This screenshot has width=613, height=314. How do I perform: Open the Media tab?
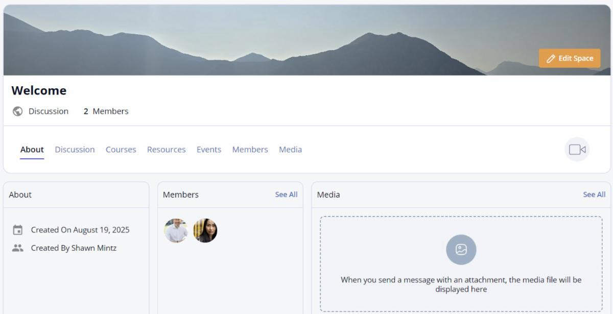coord(290,150)
